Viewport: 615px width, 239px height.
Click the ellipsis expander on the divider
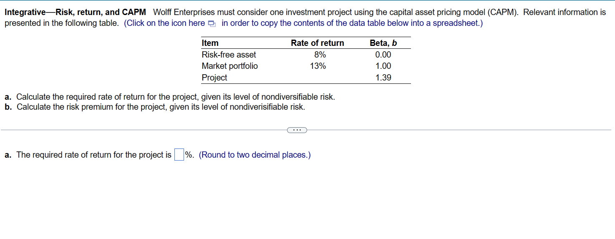click(x=297, y=130)
